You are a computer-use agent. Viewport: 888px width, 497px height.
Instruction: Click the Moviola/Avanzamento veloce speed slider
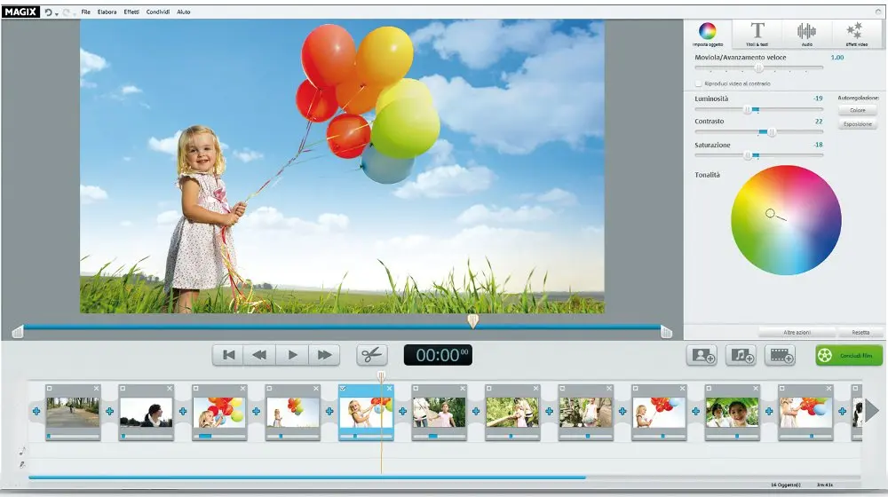click(x=759, y=68)
